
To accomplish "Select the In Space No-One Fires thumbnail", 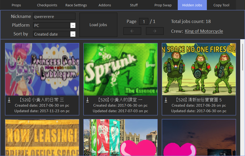I will 199,69.
